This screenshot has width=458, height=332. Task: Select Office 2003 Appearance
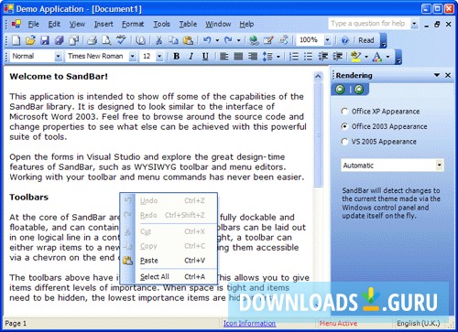384,126
